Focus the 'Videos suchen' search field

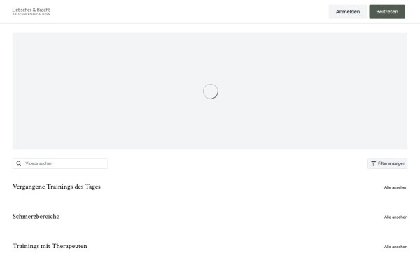tap(60, 163)
